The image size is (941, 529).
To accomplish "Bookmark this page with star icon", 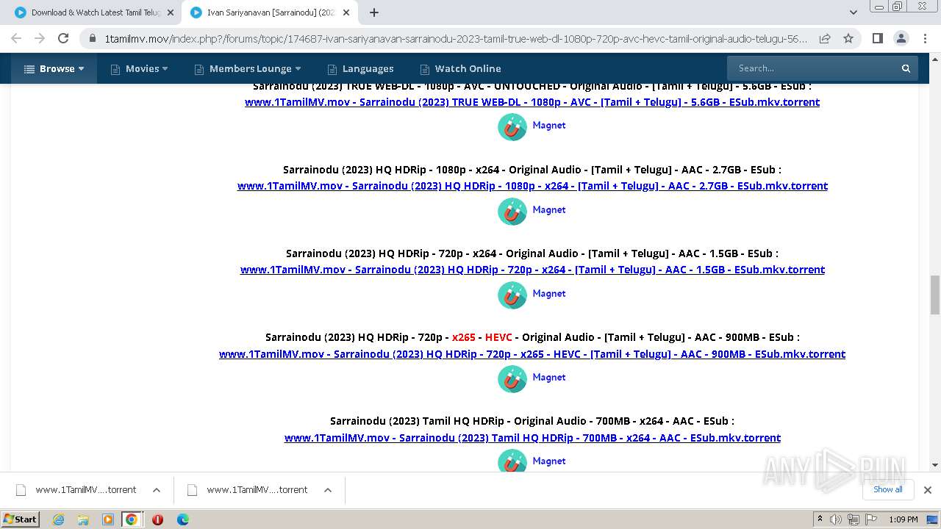I will (x=848, y=38).
